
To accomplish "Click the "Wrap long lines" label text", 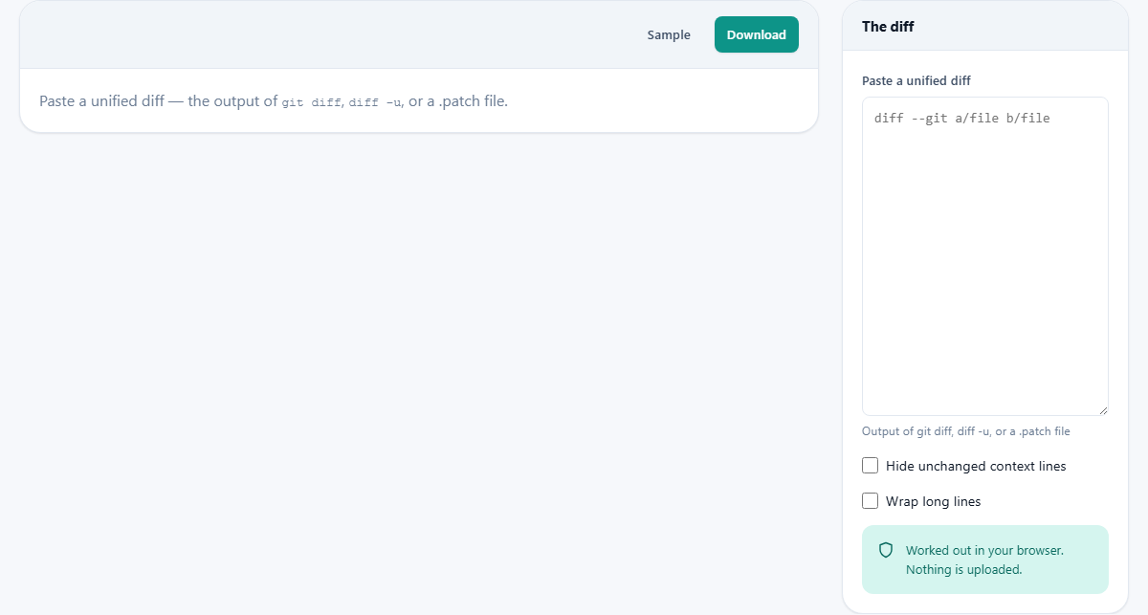I will [933, 501].
